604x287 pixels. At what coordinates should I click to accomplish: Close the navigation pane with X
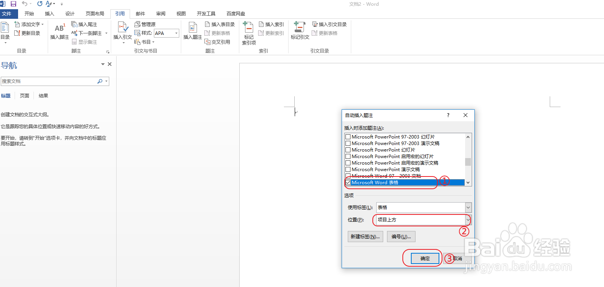point(110,64)
